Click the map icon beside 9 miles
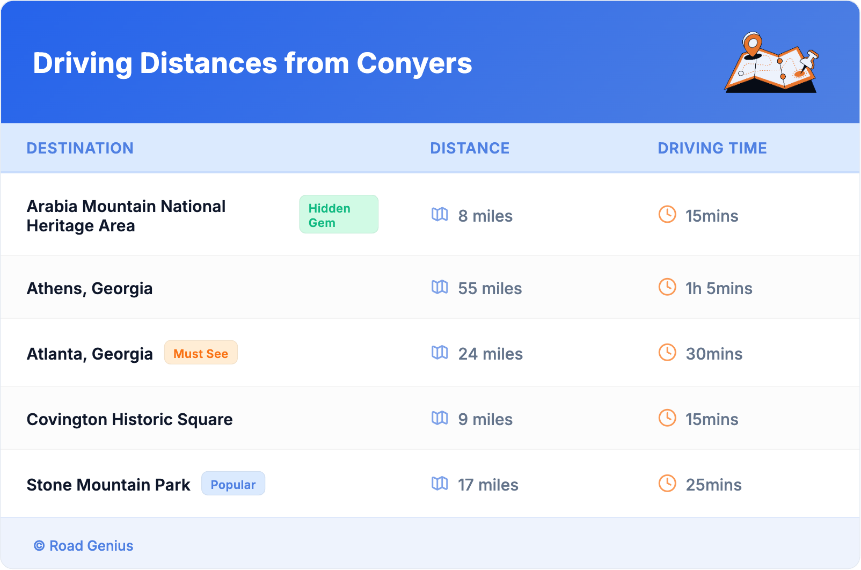 pyautogui.click(x=440, y=418)
